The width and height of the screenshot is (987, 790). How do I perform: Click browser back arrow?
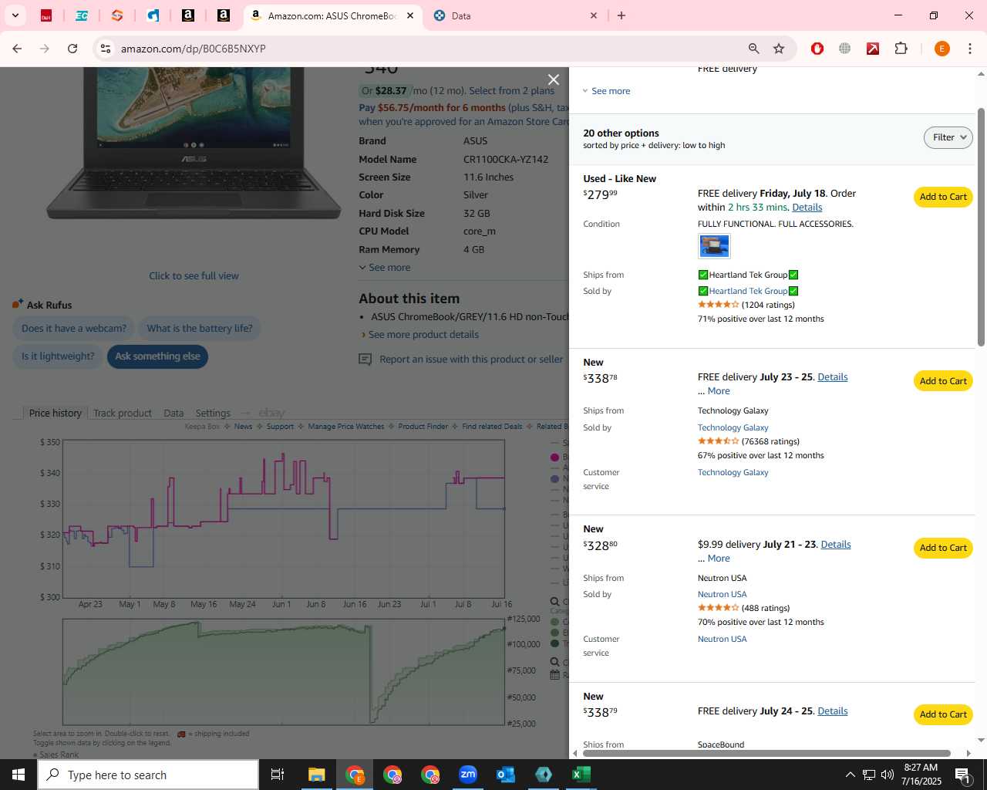pos(17,49)
